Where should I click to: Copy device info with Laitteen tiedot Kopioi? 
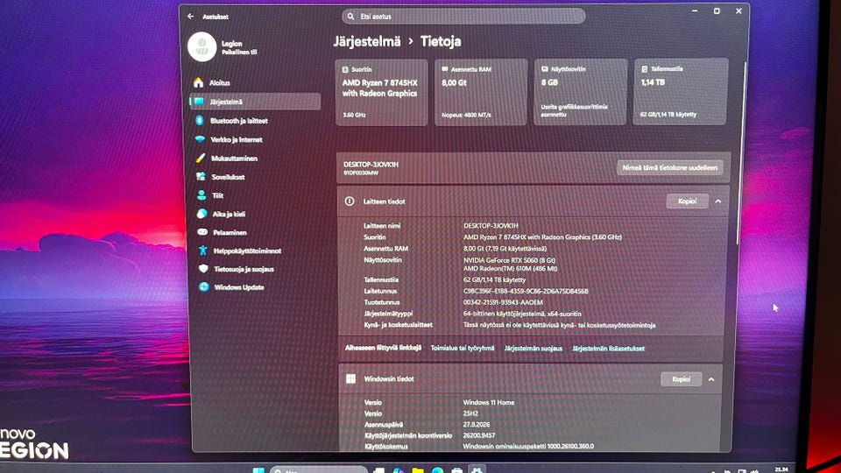click(687, 201)
